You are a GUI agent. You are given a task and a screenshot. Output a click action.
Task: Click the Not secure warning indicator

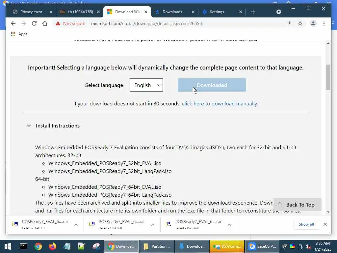point(70,23)
